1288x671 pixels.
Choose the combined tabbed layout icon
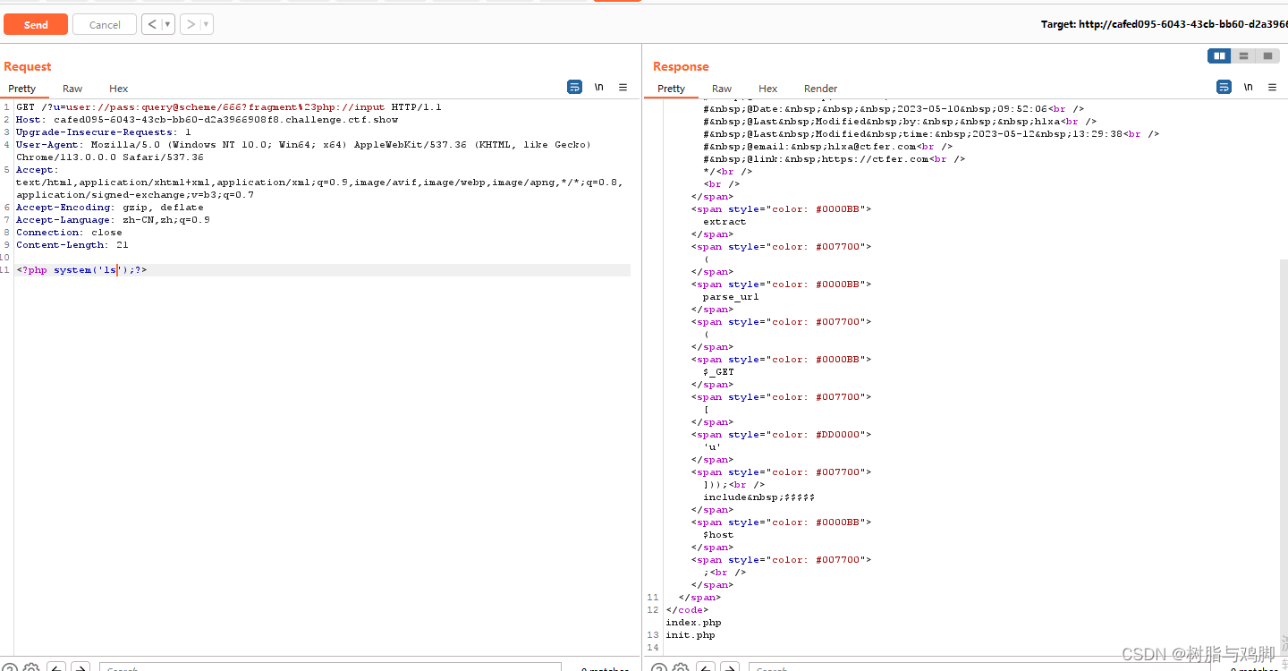(x=1267, y=55)
